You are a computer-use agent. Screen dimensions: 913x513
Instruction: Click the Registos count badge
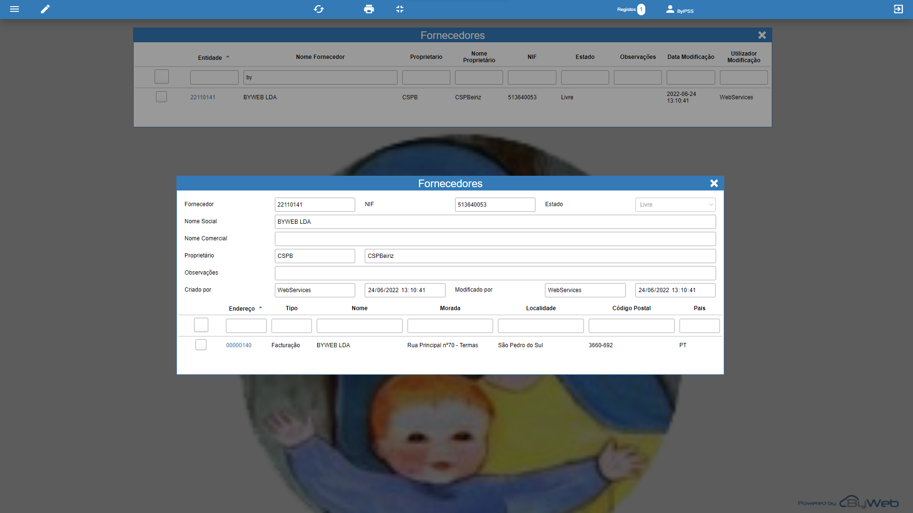coord(641,9)
